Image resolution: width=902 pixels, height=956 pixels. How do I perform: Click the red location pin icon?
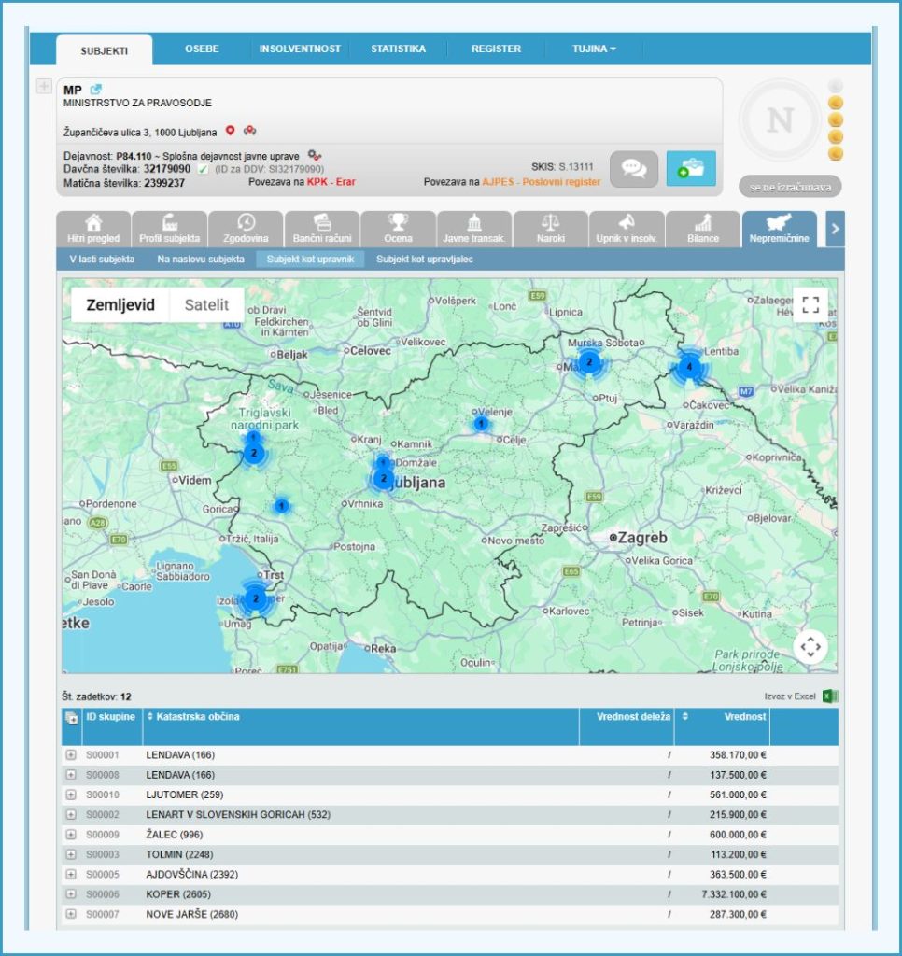(x=230, y=131)
